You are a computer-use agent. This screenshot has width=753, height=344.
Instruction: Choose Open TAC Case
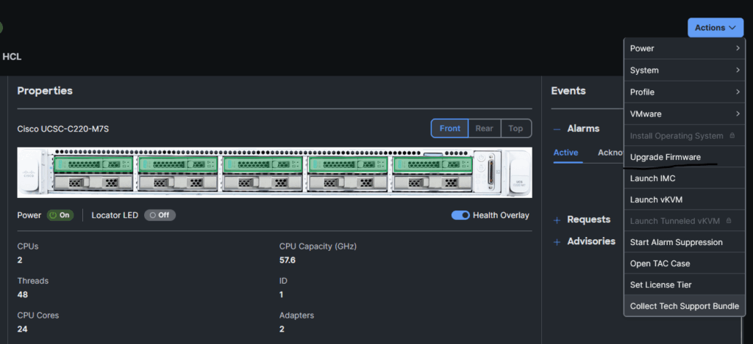[685, 263]
